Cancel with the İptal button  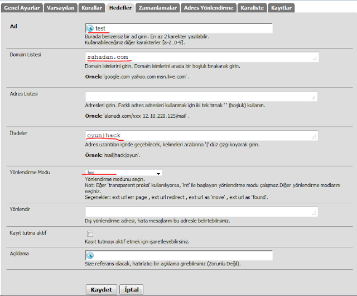pos(132,290)
